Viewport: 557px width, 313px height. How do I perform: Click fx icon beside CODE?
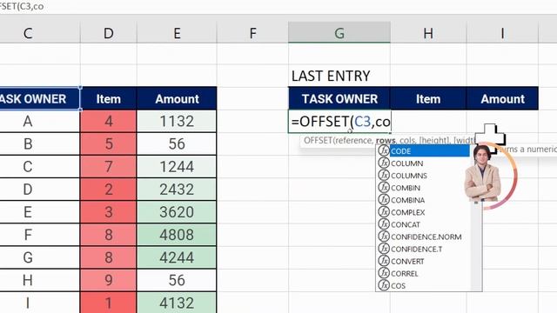(384, 150)
